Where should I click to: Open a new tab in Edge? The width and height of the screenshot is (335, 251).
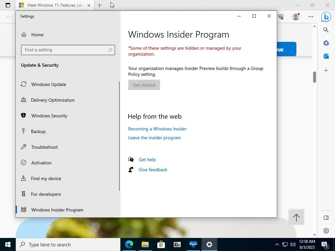(99, 5)
